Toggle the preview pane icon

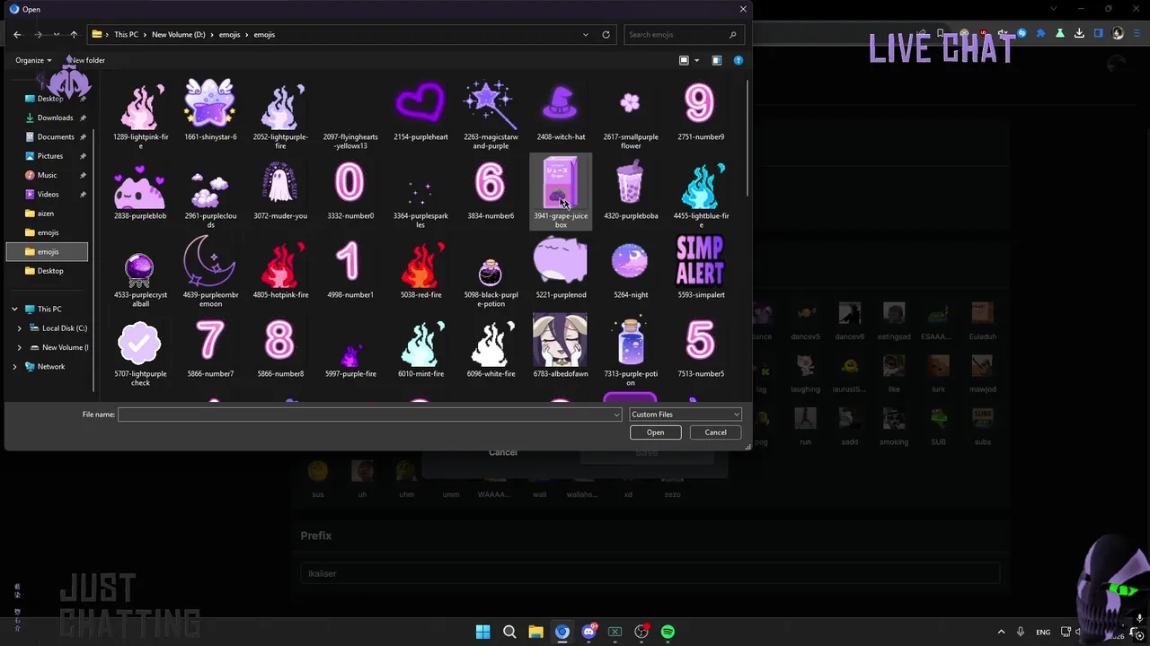(717, 60)
